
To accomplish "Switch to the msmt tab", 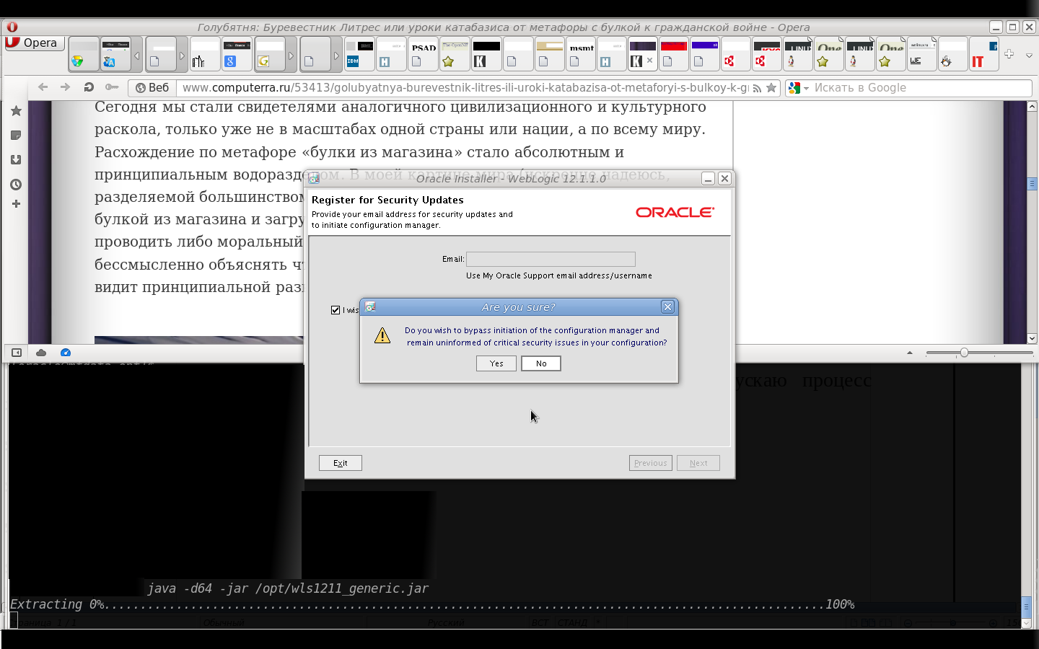I will (x=582, y=54).
